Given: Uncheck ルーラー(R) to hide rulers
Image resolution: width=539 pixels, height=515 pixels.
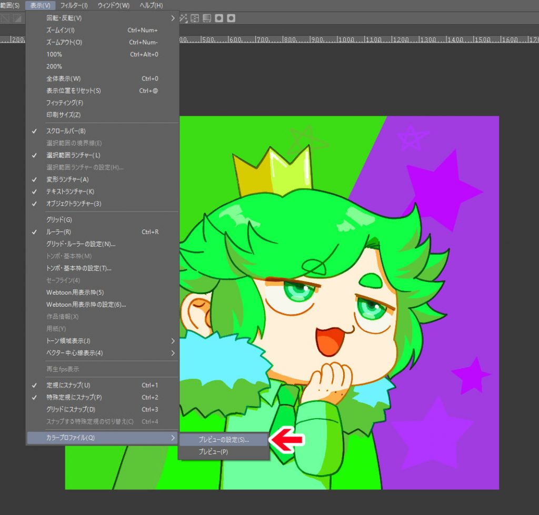Looking at the screenshot, I should [x=58, y=232].
